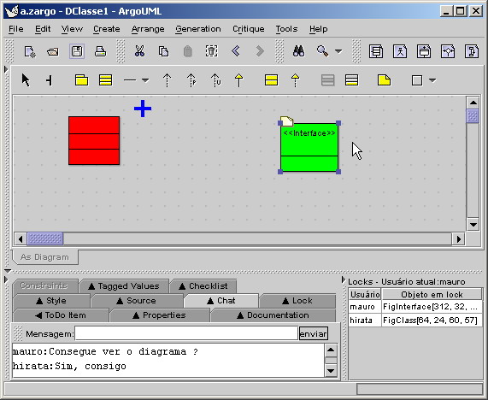This screenshot has width=488, height=400.
Task: Save project using the floppy disk icon
Action: (x=77, y=51)
